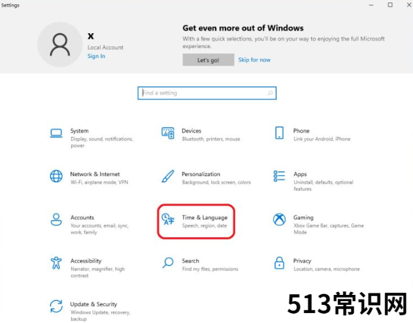This screenshot has height=323, width=413.
Task: Open the Accounts person icon
Action: click(56, 219)
